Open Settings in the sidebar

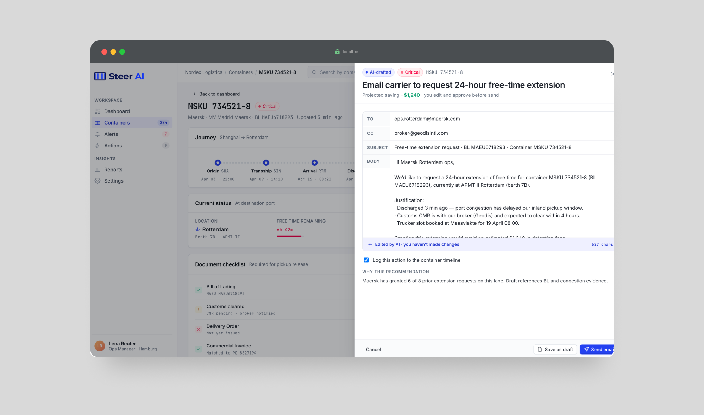pyautogui.click(x=131, y=181)
